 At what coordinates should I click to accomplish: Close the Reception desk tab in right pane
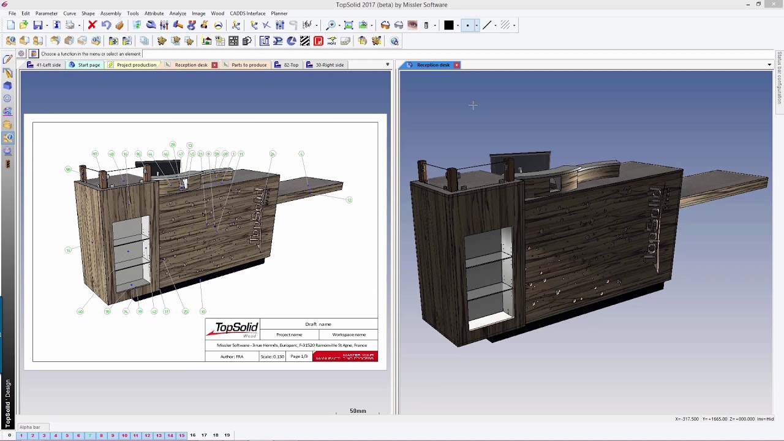[456, 65]
